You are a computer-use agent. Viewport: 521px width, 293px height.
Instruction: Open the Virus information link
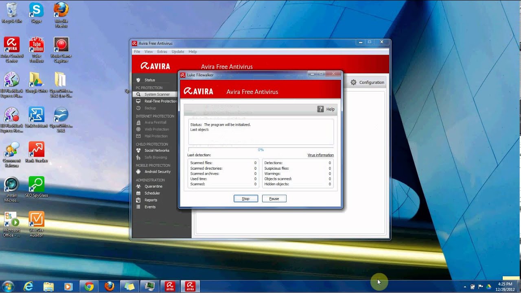[320, 155]
